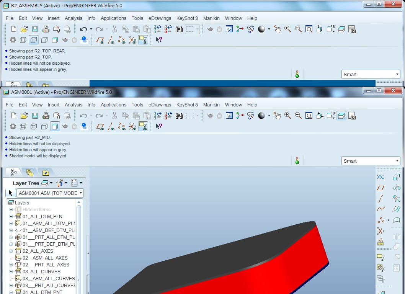Switch to Folder Browser navigator tab
Image resolution: width=405 pixels, height=294 pixels.
(30, 172)
